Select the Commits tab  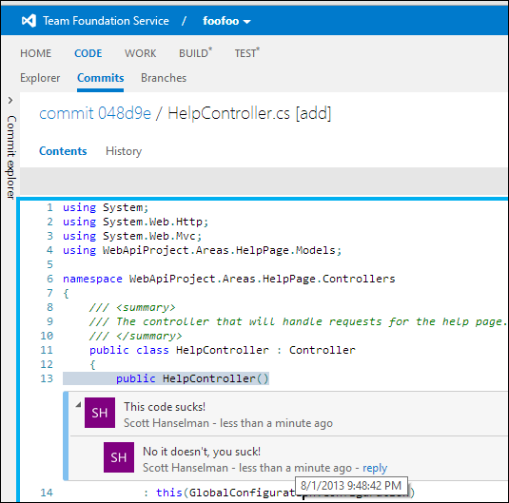click(x=100, y=78)
